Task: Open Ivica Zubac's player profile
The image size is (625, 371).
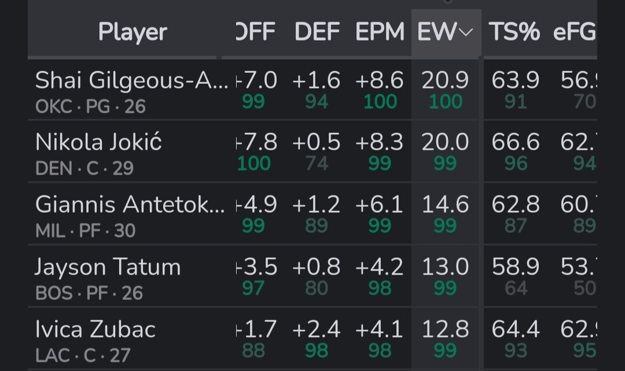Action: tap(95, 329)
